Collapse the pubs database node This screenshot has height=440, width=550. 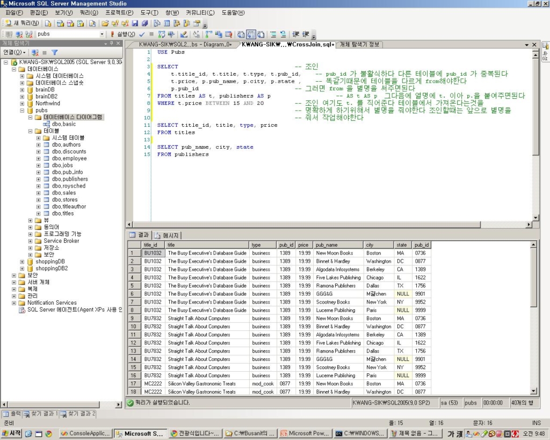pyautogui.click(x=22, y=110)
